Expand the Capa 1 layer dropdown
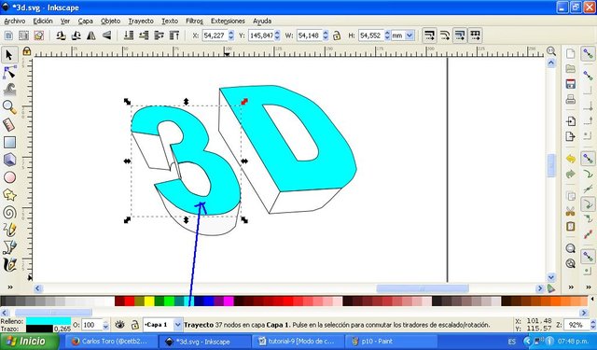The width and height of the screenshot is (597, 350). [x=177, y=325]
